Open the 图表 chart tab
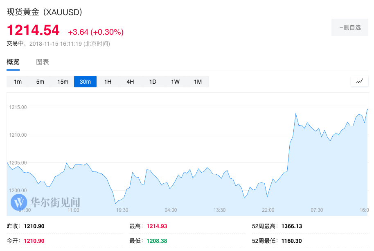 (x=43, y=62)
